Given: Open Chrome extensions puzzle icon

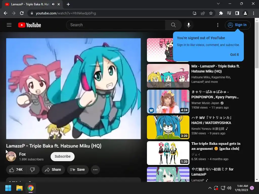Looking at the screenshot, I should click(x=221, y=13).
